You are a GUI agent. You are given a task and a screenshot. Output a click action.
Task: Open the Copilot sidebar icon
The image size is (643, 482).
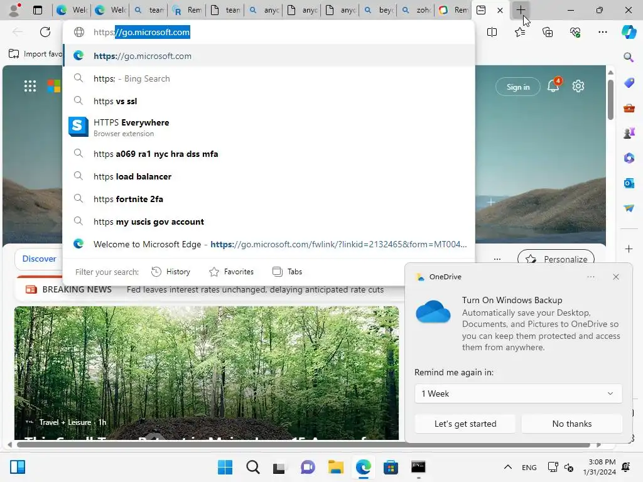pos(629,32)
